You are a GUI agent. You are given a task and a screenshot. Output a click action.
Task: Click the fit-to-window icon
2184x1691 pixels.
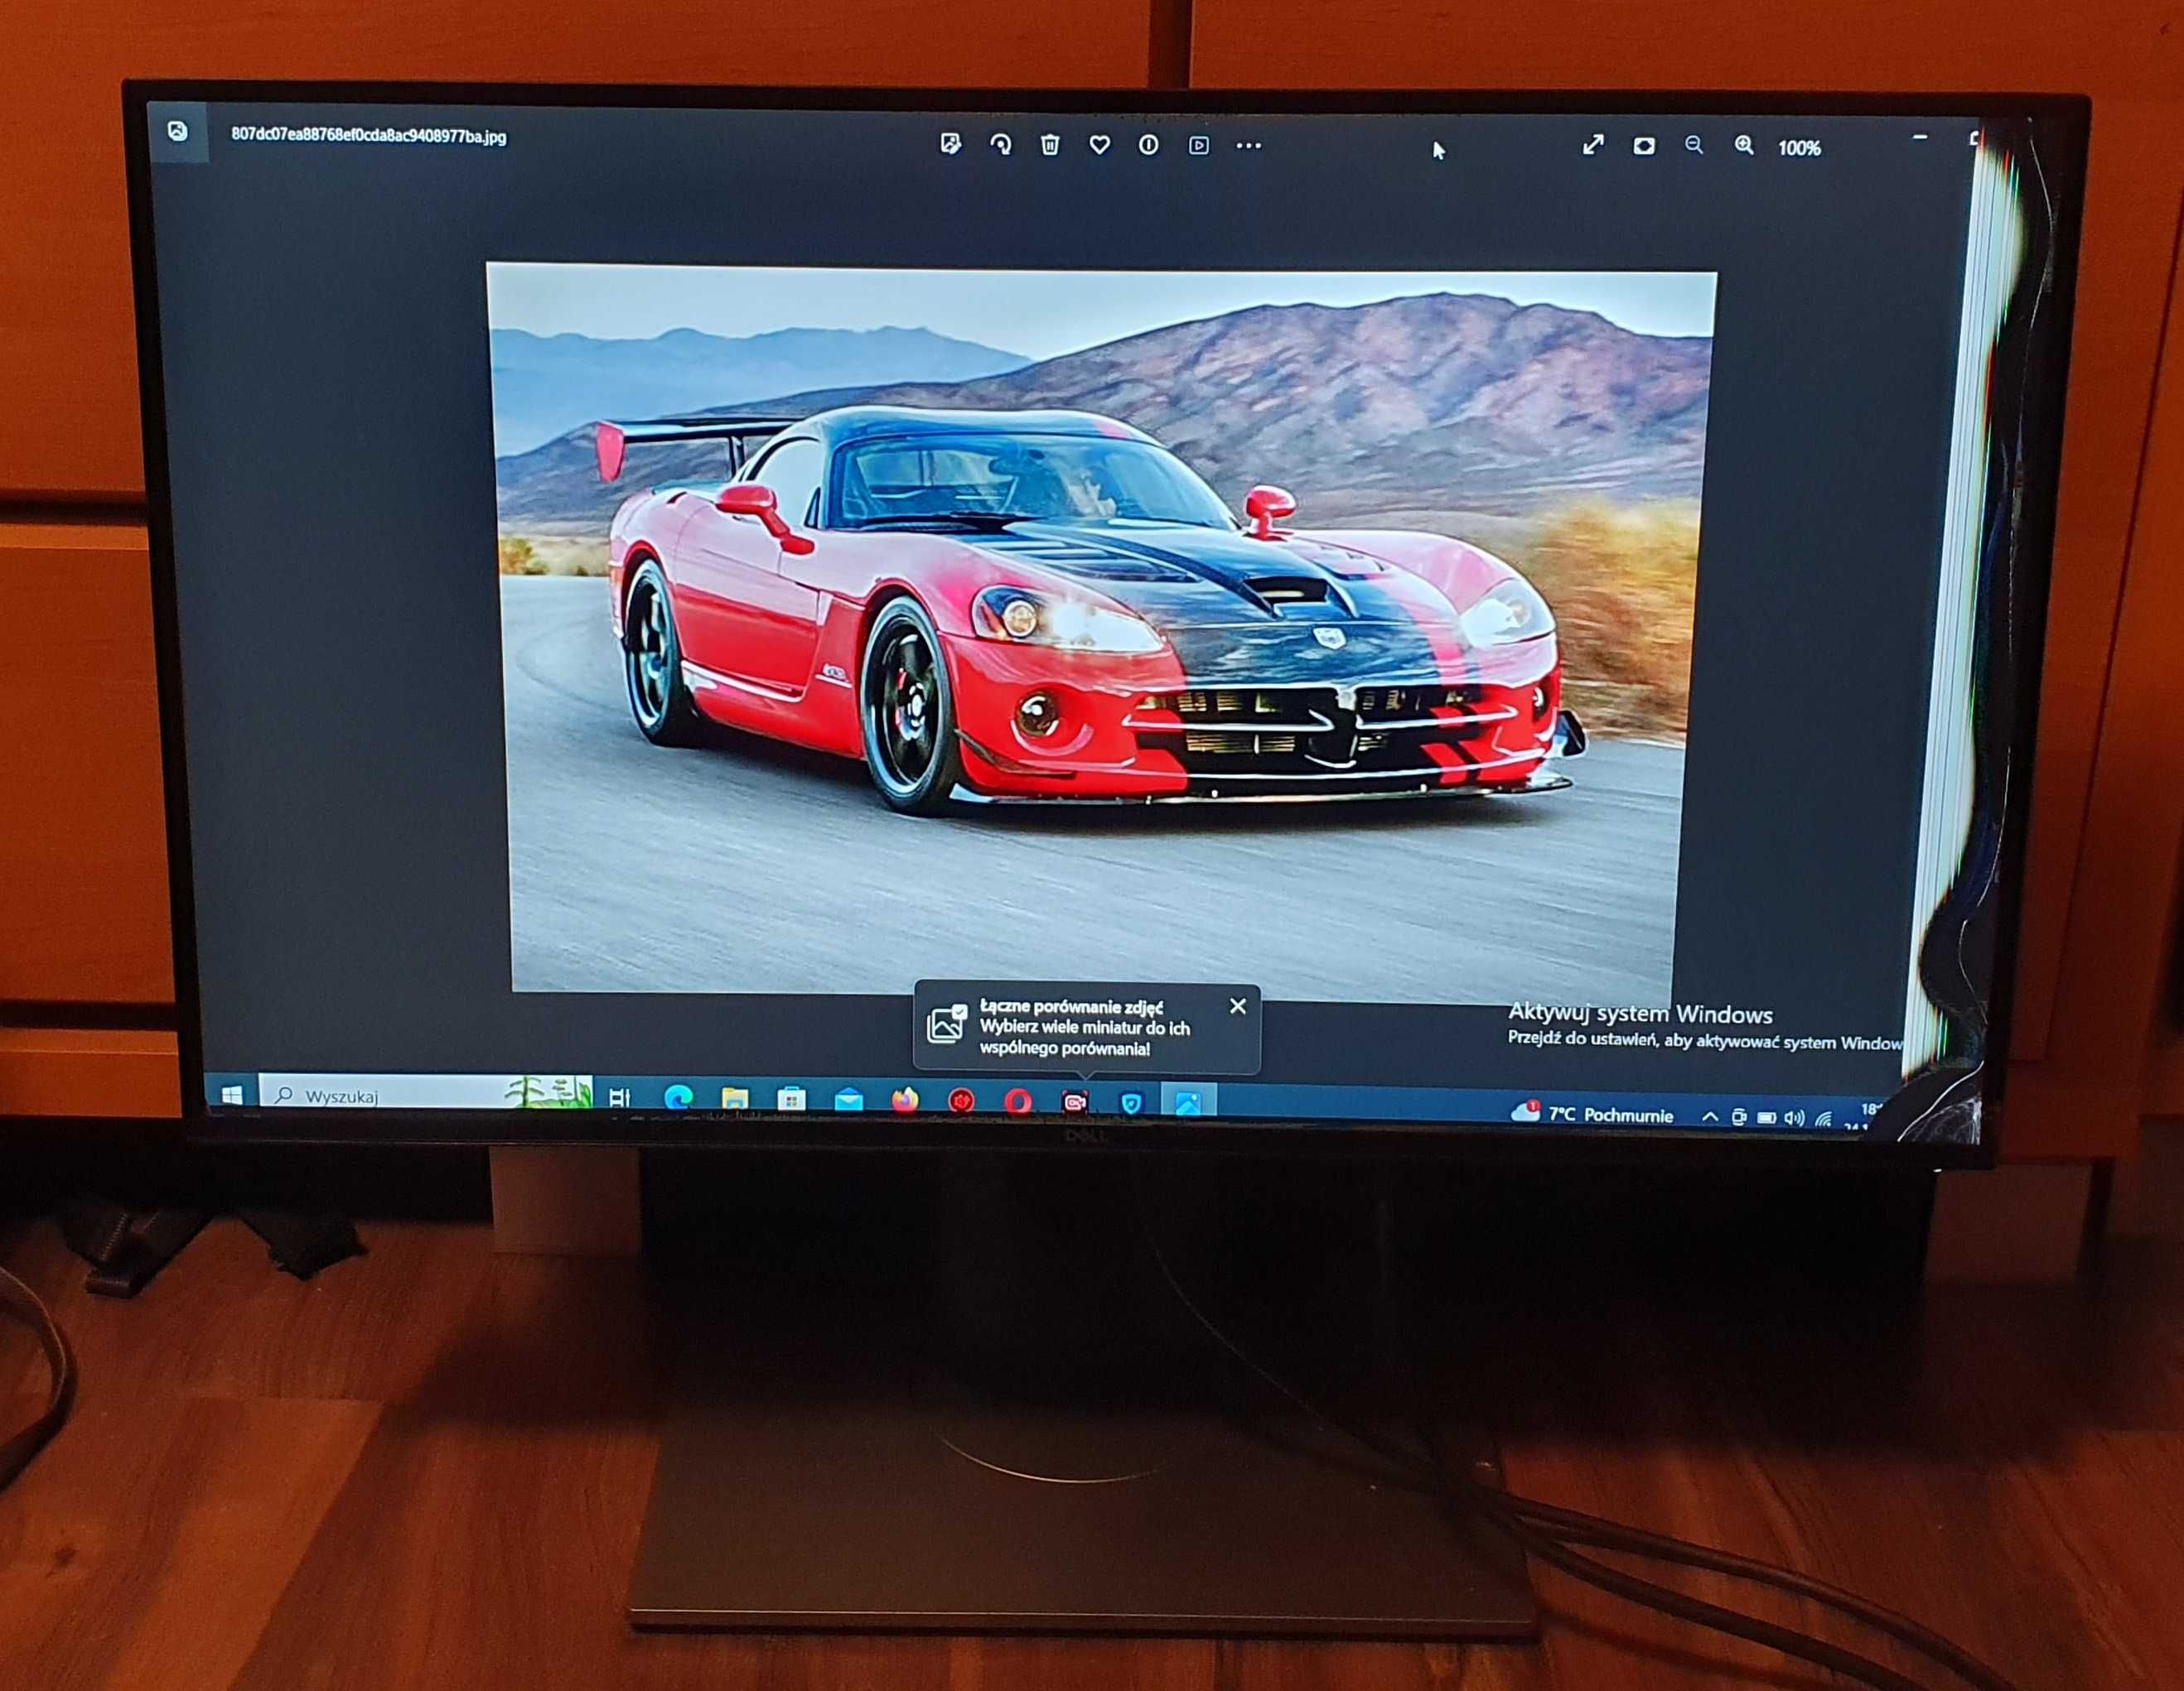pos(1643,146)
